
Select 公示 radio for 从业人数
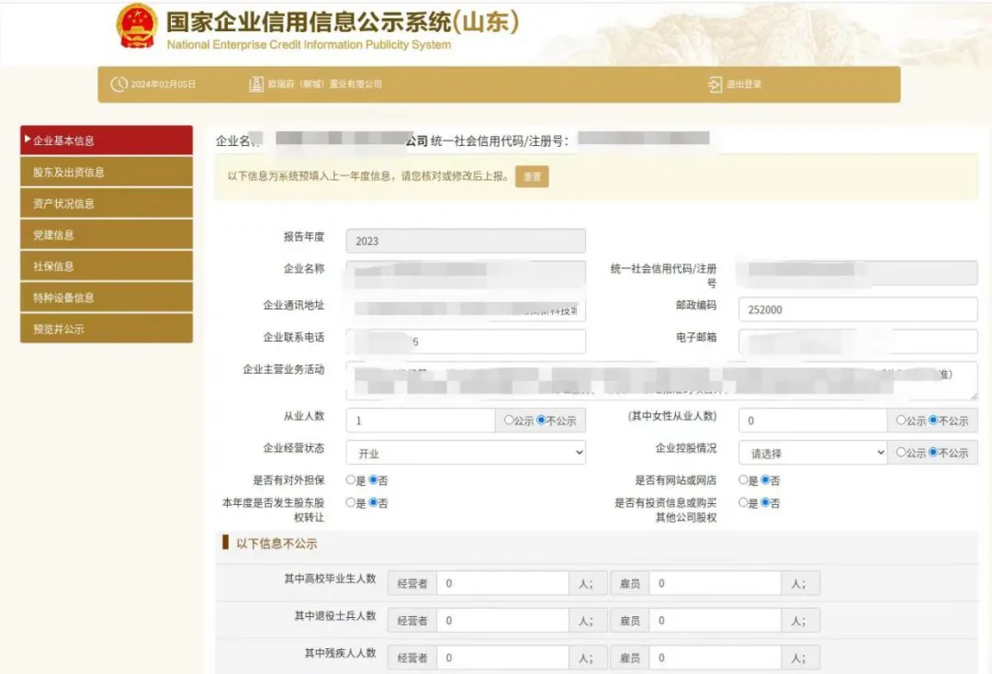(509, 421)
